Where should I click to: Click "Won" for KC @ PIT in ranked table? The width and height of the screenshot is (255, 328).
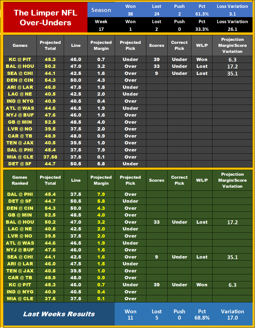pyautogui.click(x=202, y=285)
